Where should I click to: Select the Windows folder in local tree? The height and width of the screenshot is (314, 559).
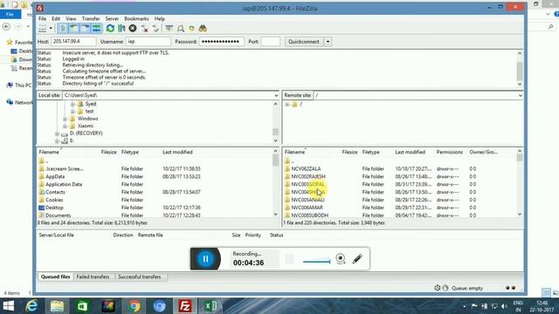[x=87, y=119]
